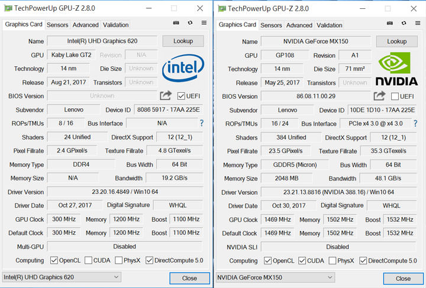The width and height of the screenshot is (426, 288).
Task: Click the Bus Interface question mark in NVIDIA window
Action: point(415,123)
